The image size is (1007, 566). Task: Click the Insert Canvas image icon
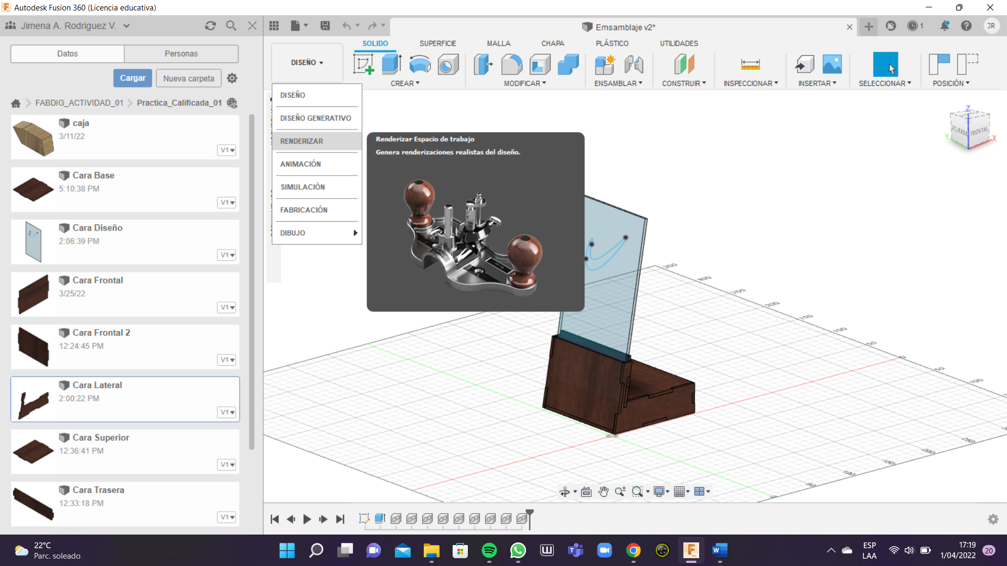(x=832, y=64)
